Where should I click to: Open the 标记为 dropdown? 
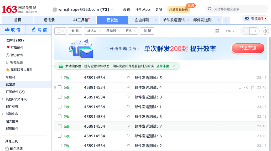(93, 31)
